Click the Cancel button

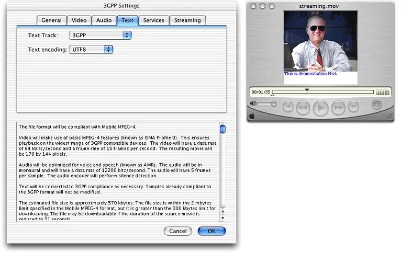178,231
